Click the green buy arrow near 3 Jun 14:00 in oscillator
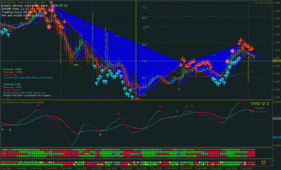 coord(100,134)
